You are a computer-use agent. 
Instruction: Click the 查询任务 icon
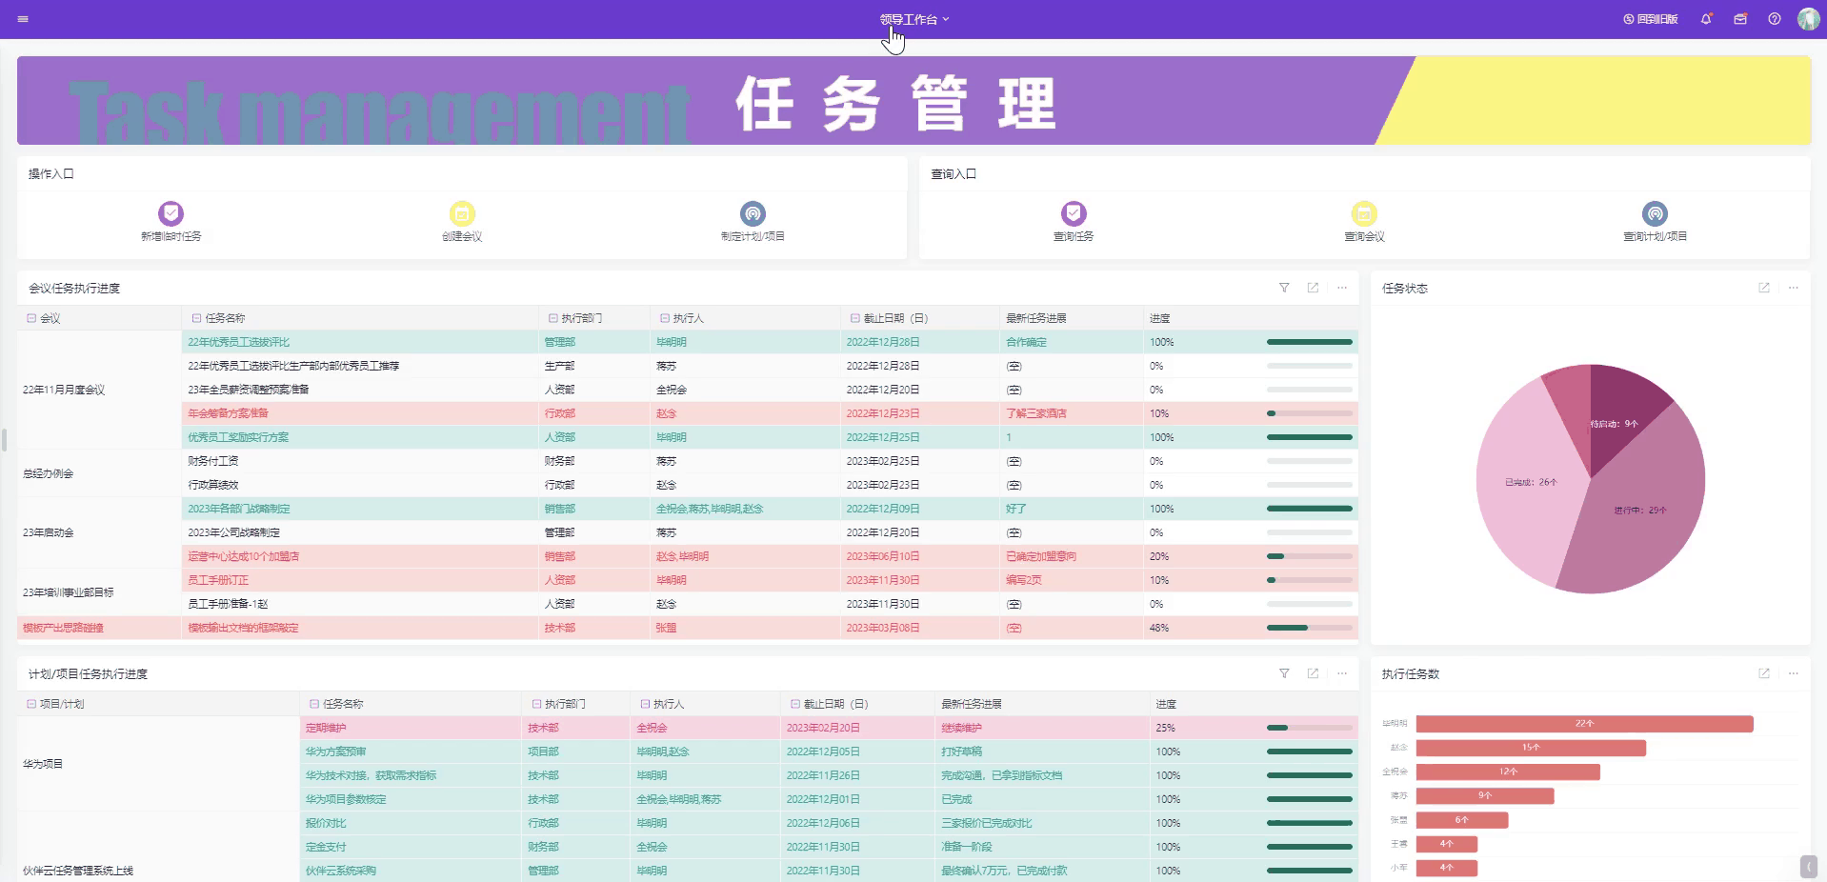[x=1074, y=213]
